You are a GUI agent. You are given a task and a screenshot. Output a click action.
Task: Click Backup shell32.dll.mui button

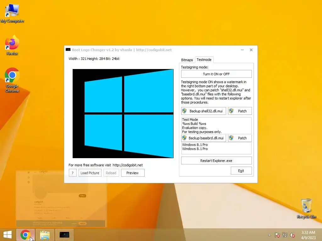point(203,111)
